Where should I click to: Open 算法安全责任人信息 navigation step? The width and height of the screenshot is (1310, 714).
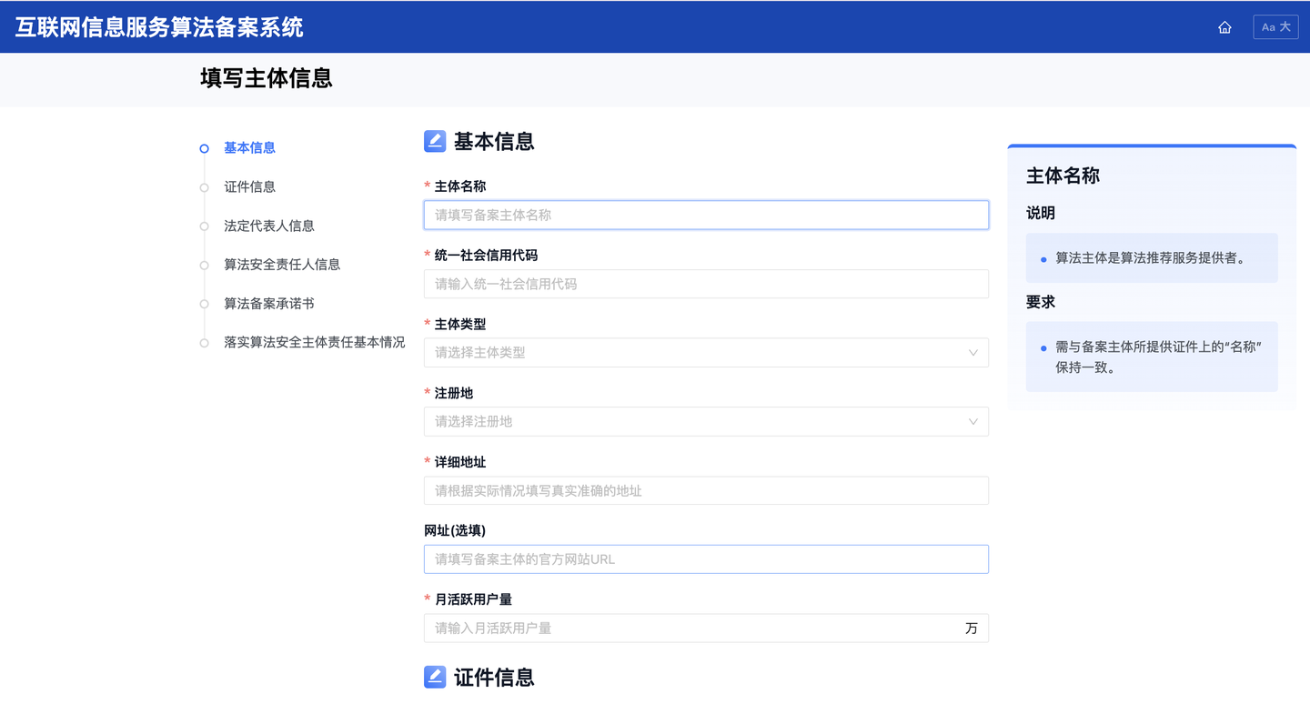click(x=282, y=265)
